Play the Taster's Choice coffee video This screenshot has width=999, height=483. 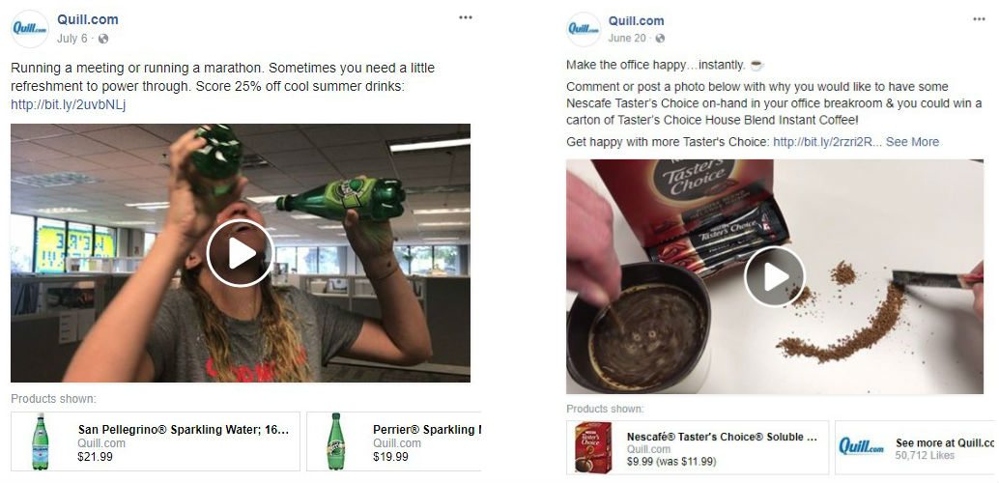tap(775, 276)
